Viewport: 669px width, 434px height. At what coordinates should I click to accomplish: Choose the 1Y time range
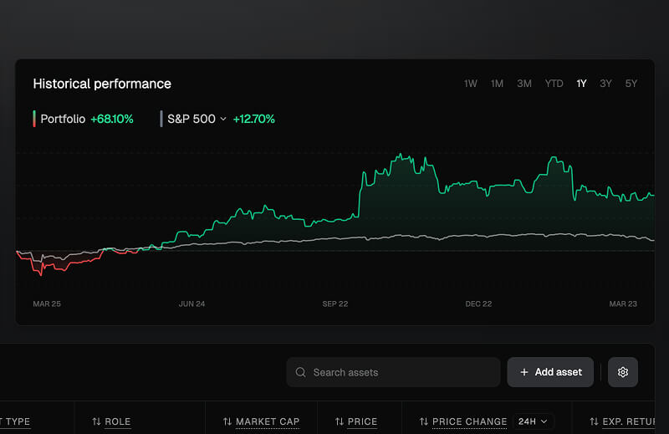click(x=581, y=84)
